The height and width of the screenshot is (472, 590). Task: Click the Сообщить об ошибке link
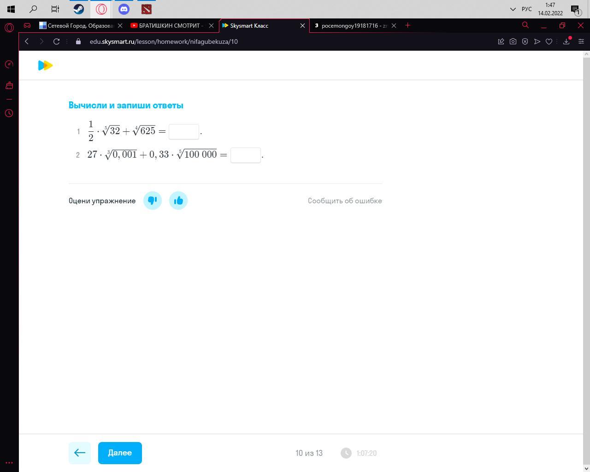pos(345,201)
